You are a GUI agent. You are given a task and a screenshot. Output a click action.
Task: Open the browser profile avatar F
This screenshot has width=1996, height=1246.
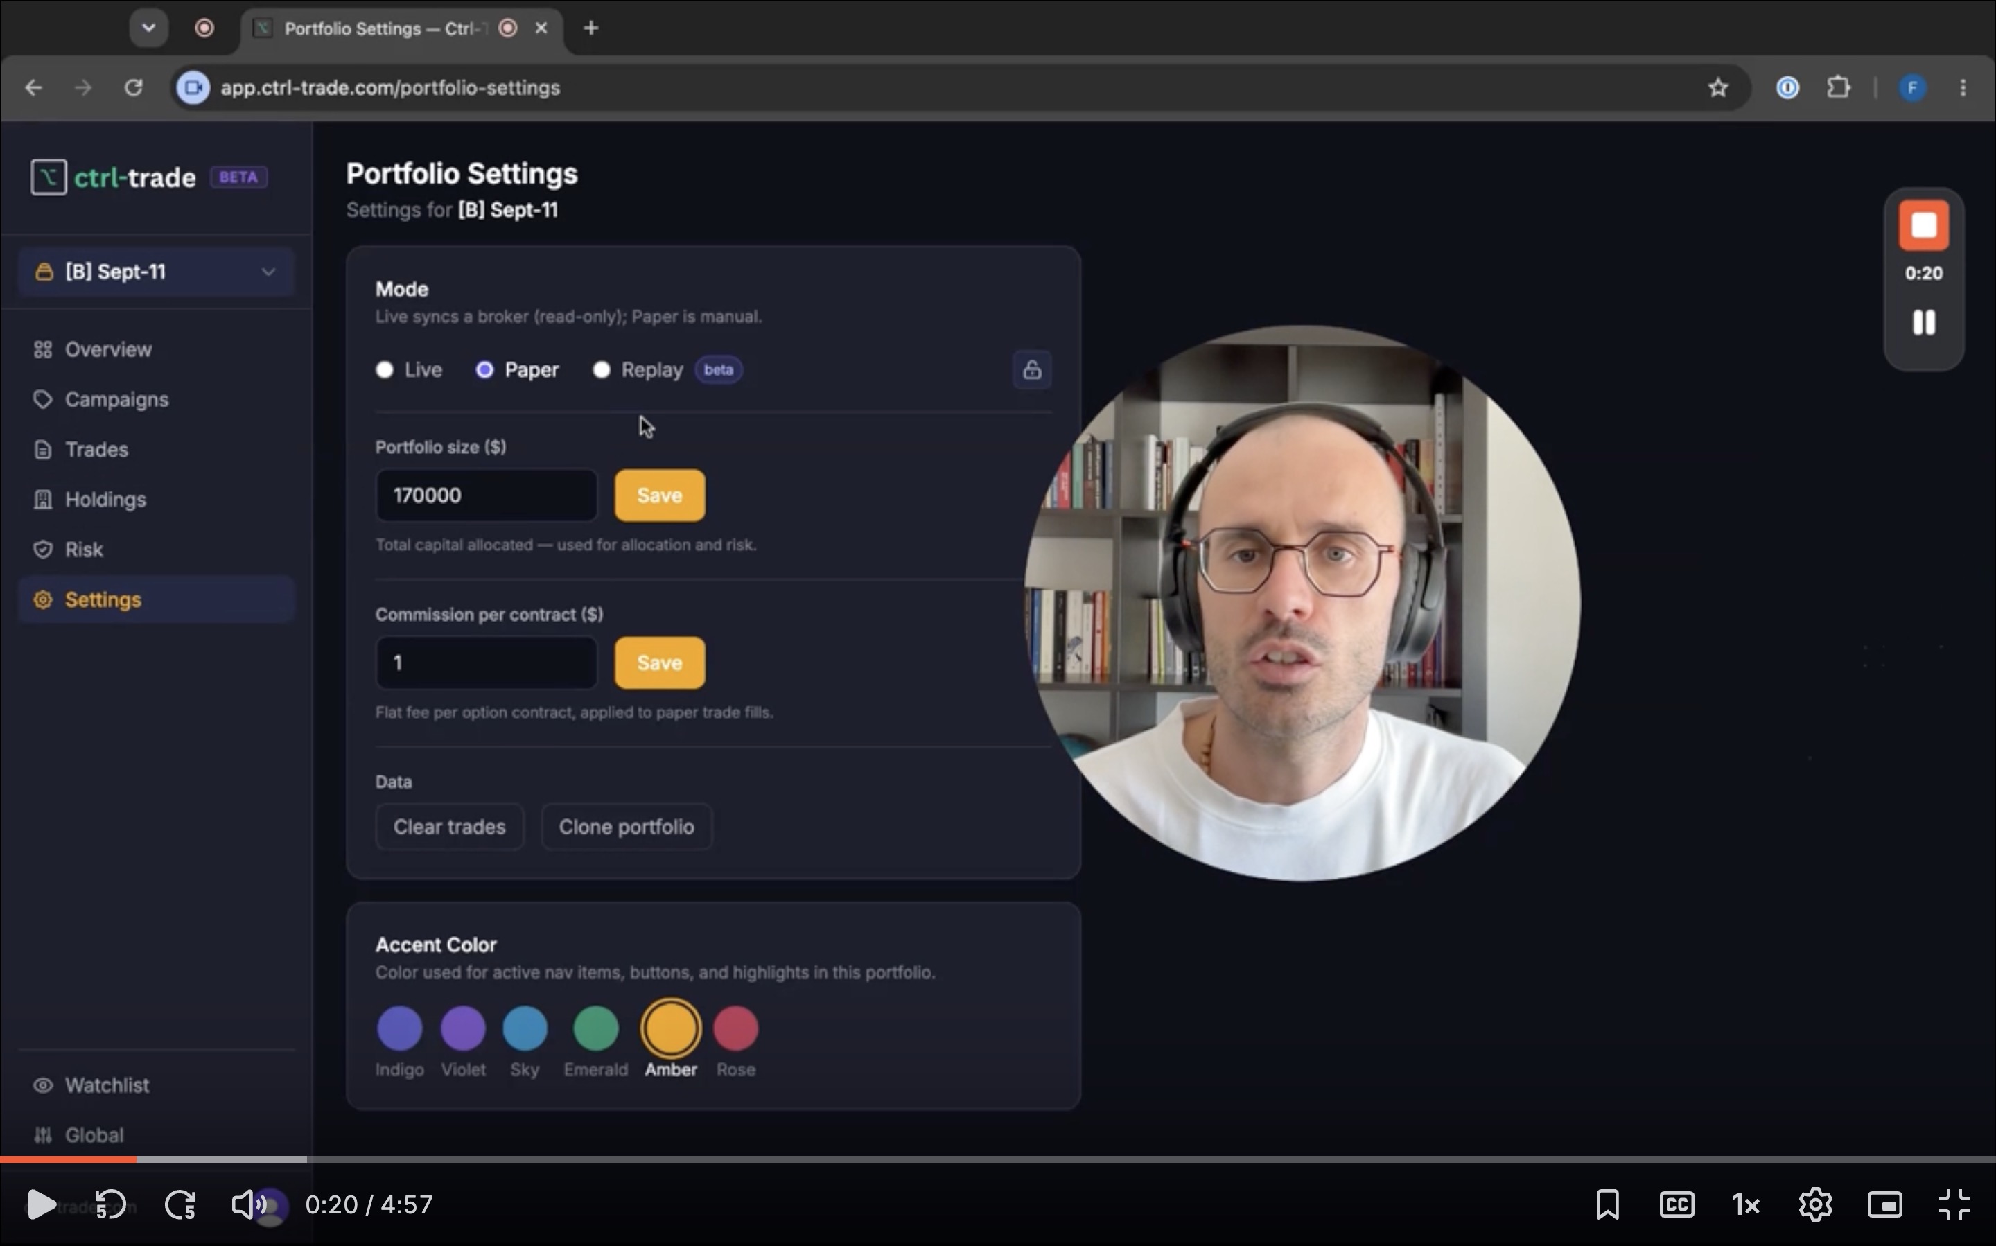(x=1912, y=87)
